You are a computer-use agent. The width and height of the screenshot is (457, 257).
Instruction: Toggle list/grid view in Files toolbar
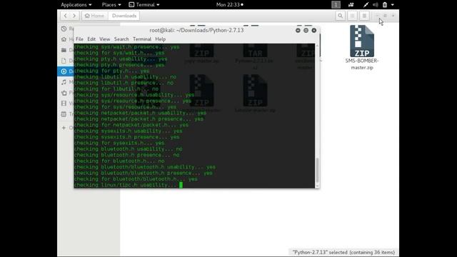[352, 16]
